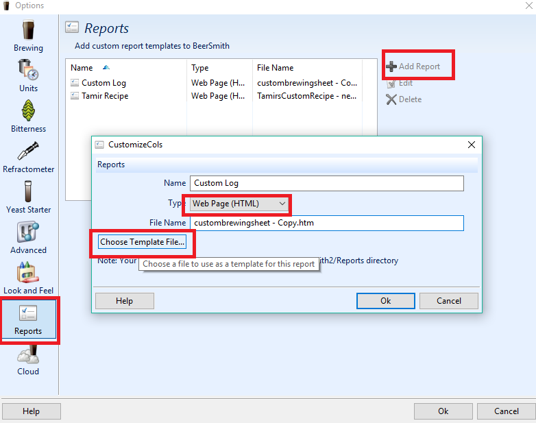
Task: Select TamirsCustomRecipe file name cell
Action: [307, 96]
